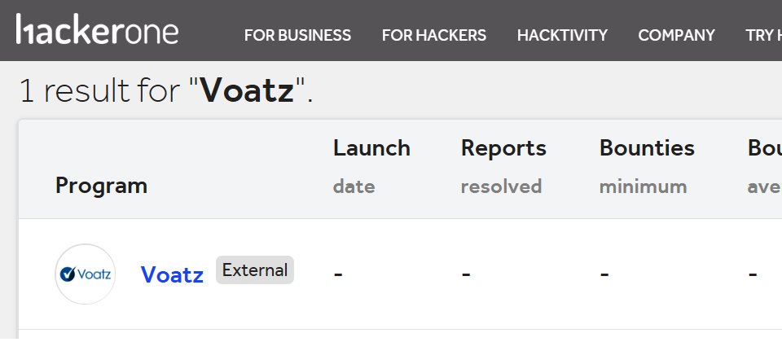Select the Launch date dash for Voatz
Image resolution: width=782 pixels, height=342 pixels.
(338, 274)
